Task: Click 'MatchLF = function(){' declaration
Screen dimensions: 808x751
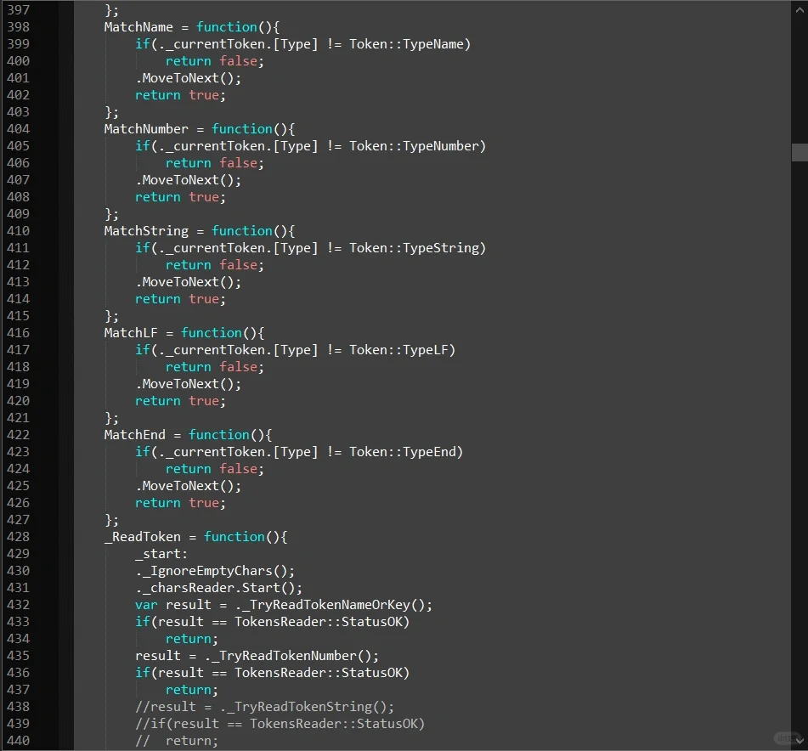Action: click(184, 333)
